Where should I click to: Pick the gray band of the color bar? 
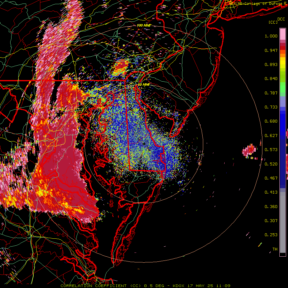pyautogui.click(x=283, y=222)
